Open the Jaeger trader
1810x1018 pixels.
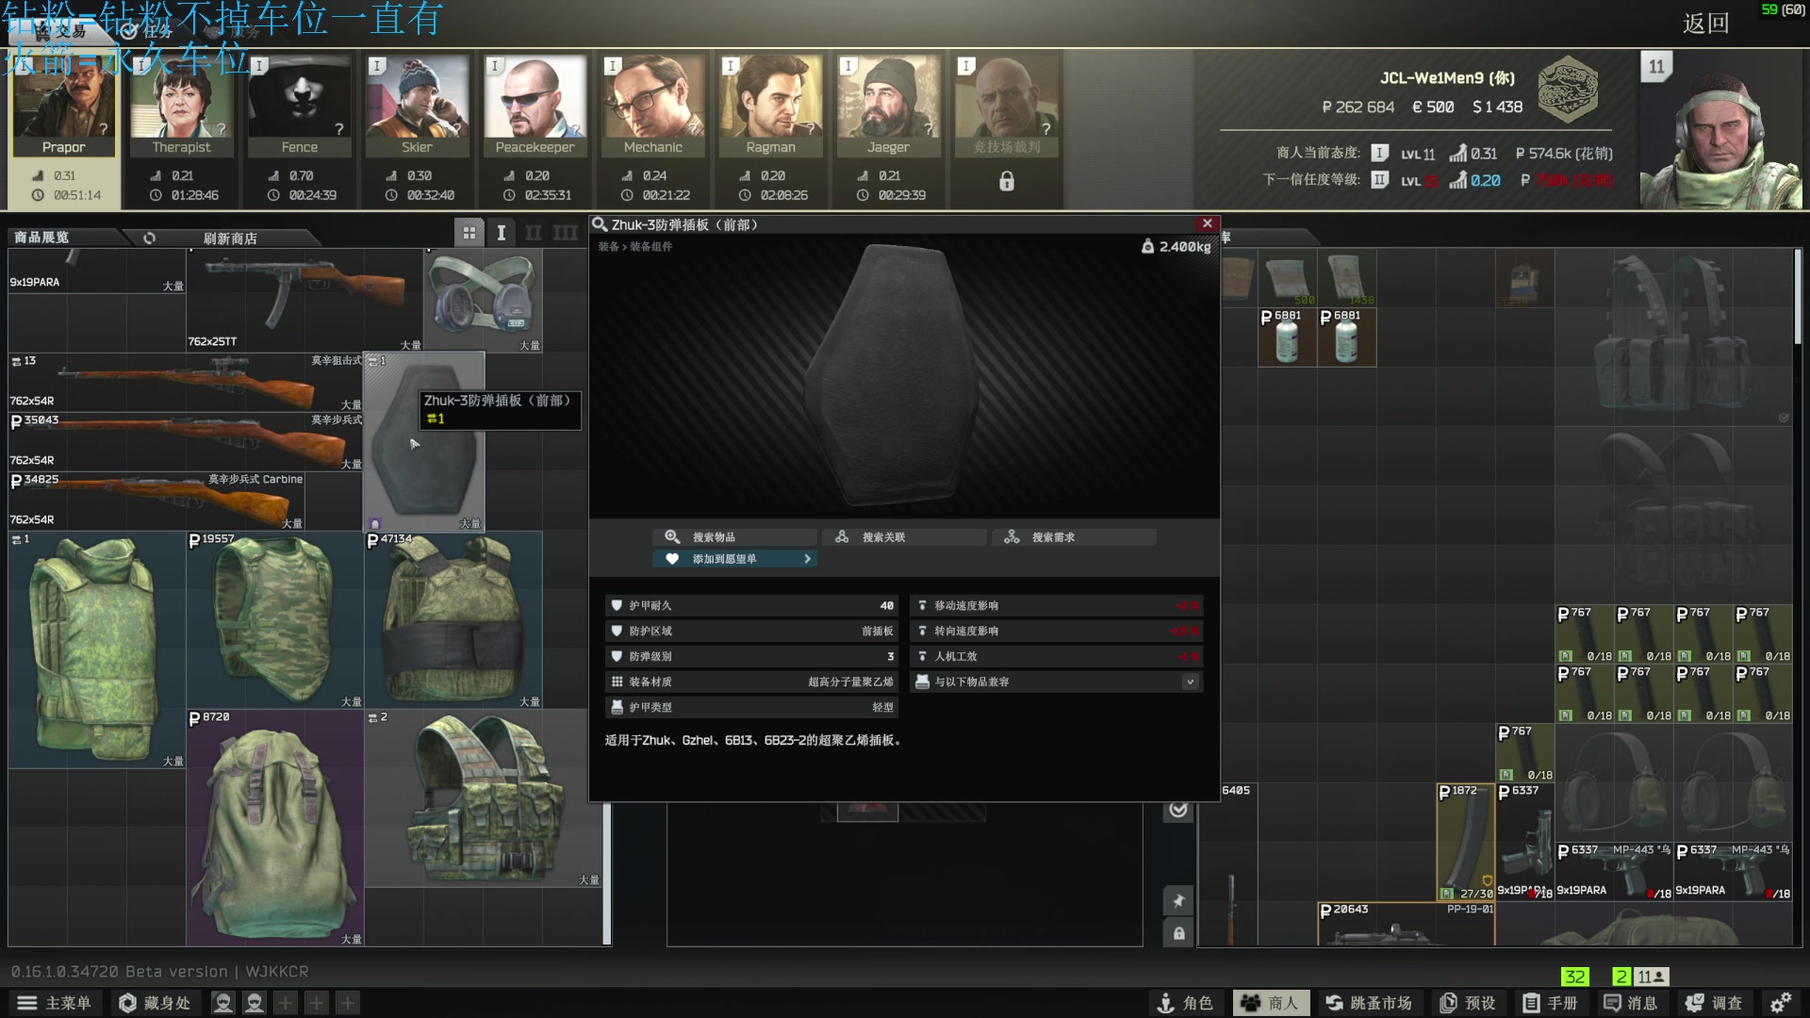[888, 106]
